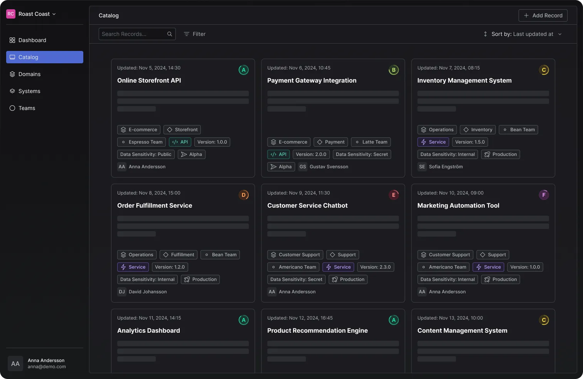Click grade B badge on Payment Gateway Integration
This screenshot has height=379, width=583.
pos(393,70)
